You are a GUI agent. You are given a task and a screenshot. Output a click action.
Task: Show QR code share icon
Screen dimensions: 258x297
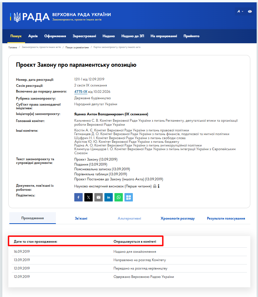128,197
